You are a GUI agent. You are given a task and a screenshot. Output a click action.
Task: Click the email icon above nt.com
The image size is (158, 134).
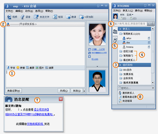coord(89,56)
